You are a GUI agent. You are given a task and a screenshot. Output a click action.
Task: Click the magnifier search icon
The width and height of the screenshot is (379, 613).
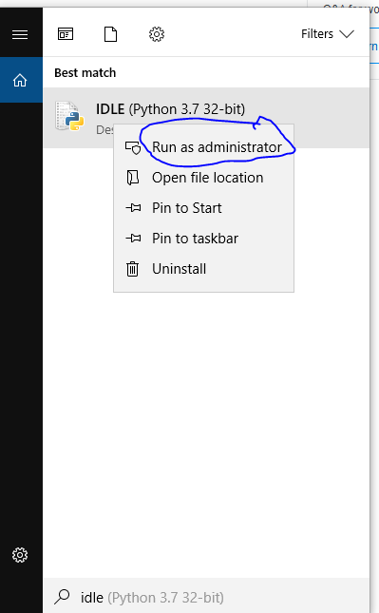coord(62,597)
